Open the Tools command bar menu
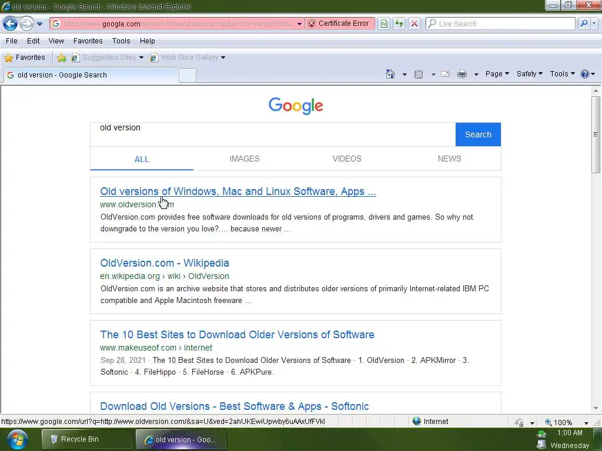The width and height of the screenshot is (602, 451). (x=562, y=74)
